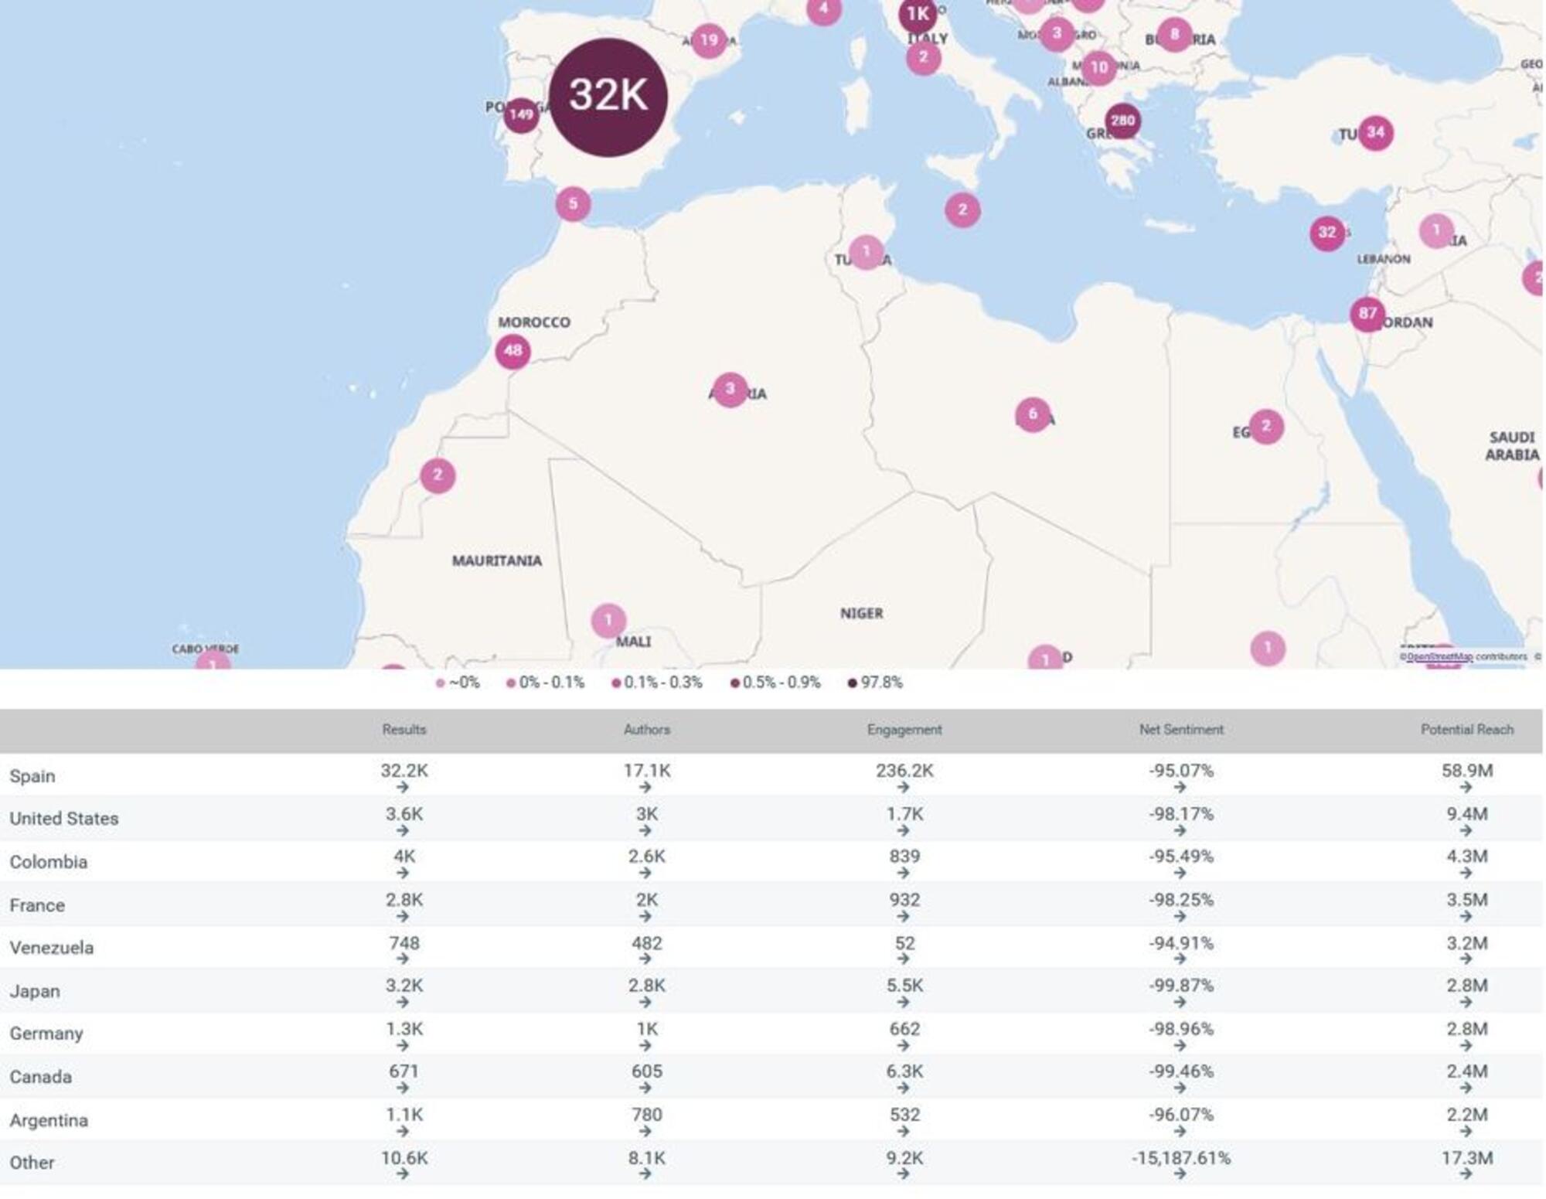Toggle the 0.1% - 0.3% legend entry
Viewport: 1546px width, 1199px height.
[x=657, y=683]
